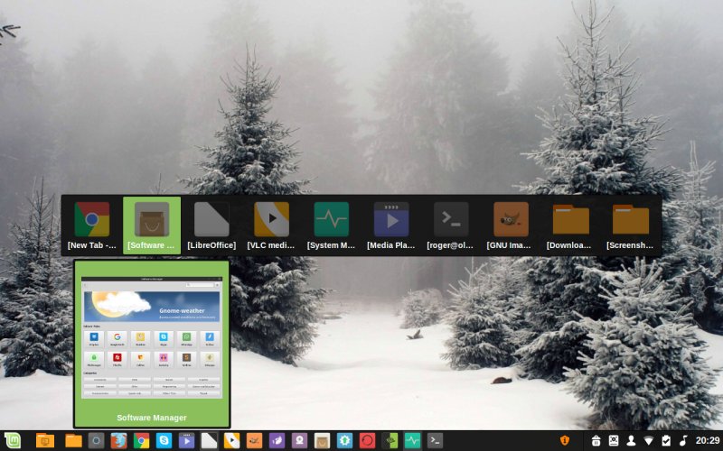Switch to the System Monitor window

(331, 225)
